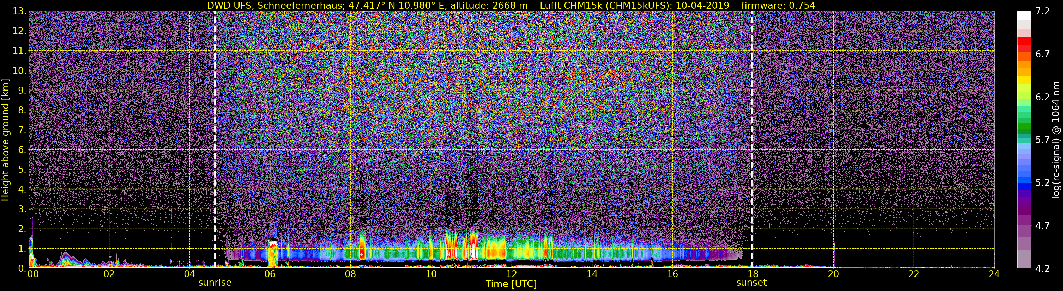Click height axis tick '2.'

click(x=22, y=229)
